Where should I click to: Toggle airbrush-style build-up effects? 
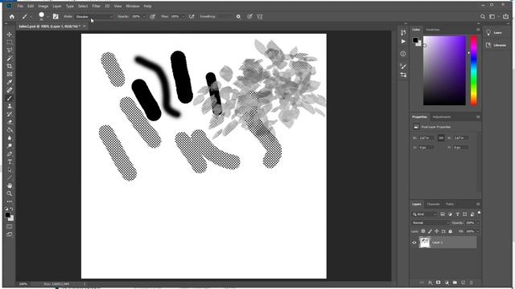pos(192,16)
